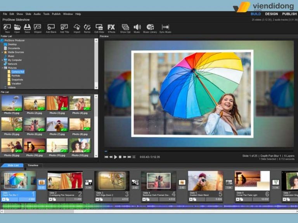
Task: Jump to the previous slide in preview
Action: pyautogui.click(x=106, y=157)
